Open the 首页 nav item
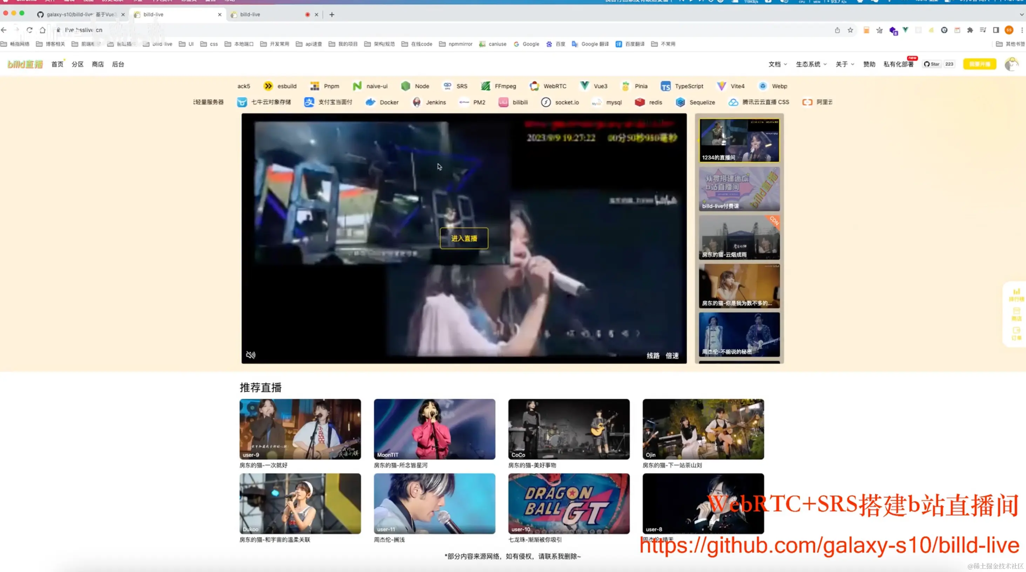Viewport: 1026px width, 572px height. (x=58, y=64)
